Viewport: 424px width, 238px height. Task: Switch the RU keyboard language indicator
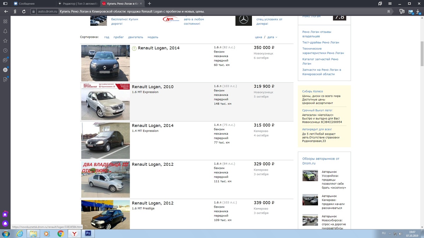pyautogui.click(x=384, y=233)
